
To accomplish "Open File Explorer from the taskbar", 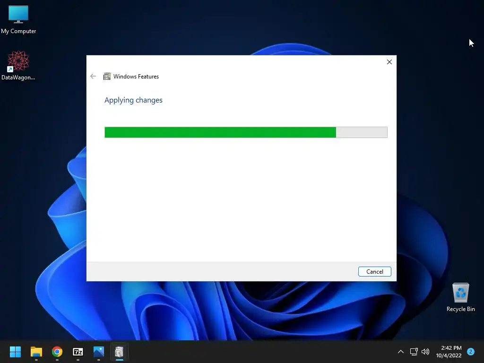I will tap(36, 352).
